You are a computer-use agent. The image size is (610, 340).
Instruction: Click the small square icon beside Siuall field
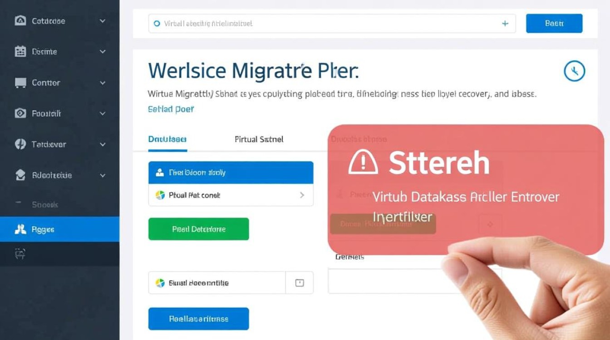[300, 283]
